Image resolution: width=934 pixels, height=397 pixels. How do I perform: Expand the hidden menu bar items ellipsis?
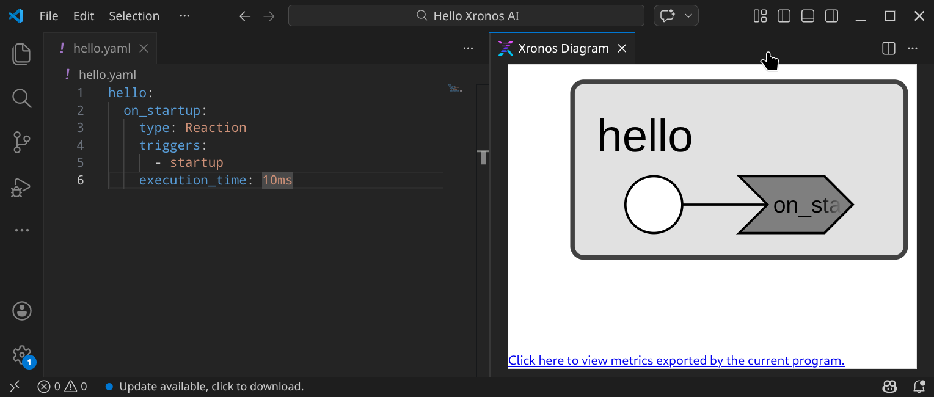pyautogui.click(x=184, y=16)
